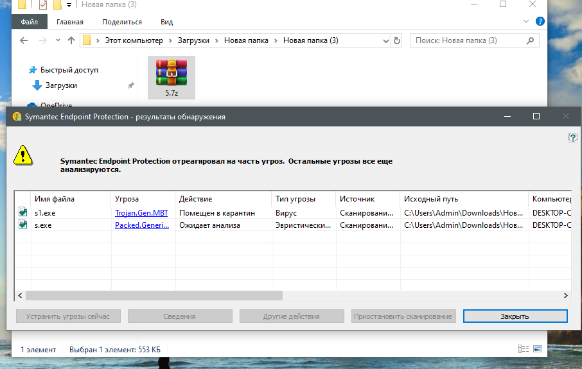Screen dimensions: 582x369
Task: Select the 5.7z archive file
Action: pyautogui.click(x=172, y=78)
